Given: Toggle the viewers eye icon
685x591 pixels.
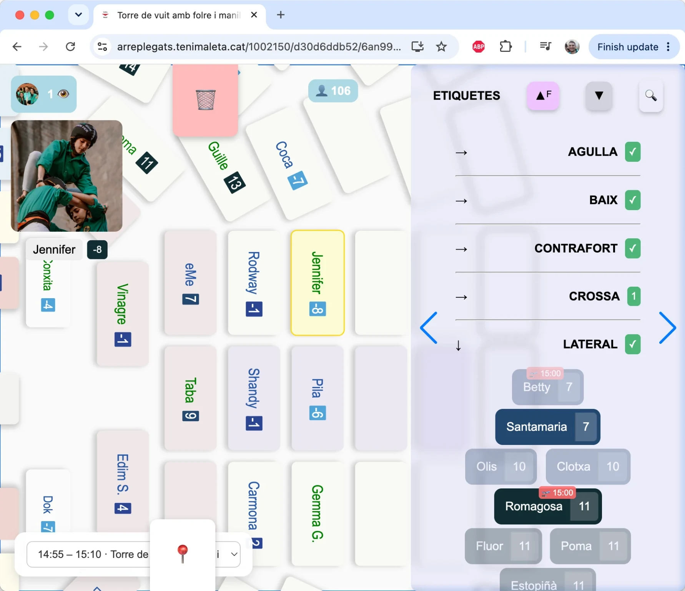Looking at the screenshot, I should 63,94.
